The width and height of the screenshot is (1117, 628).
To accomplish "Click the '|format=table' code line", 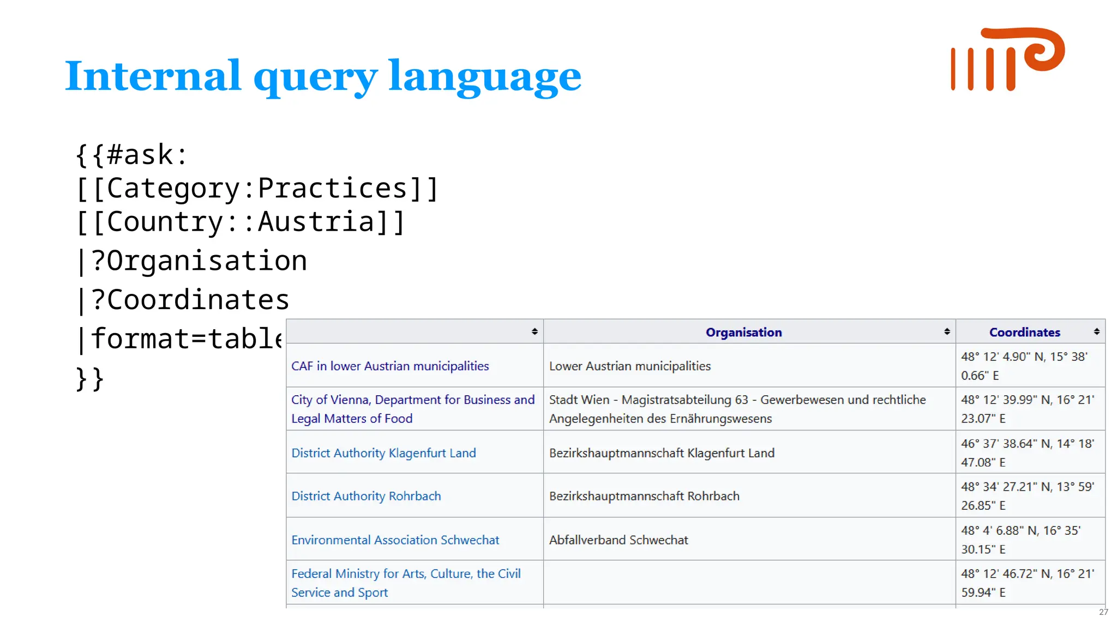I will pyautogui.click(x=180, y=339).
